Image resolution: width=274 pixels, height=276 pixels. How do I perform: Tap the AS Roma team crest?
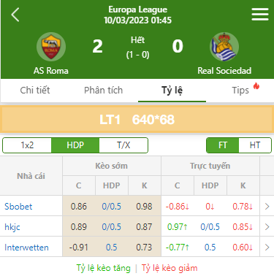51,47
